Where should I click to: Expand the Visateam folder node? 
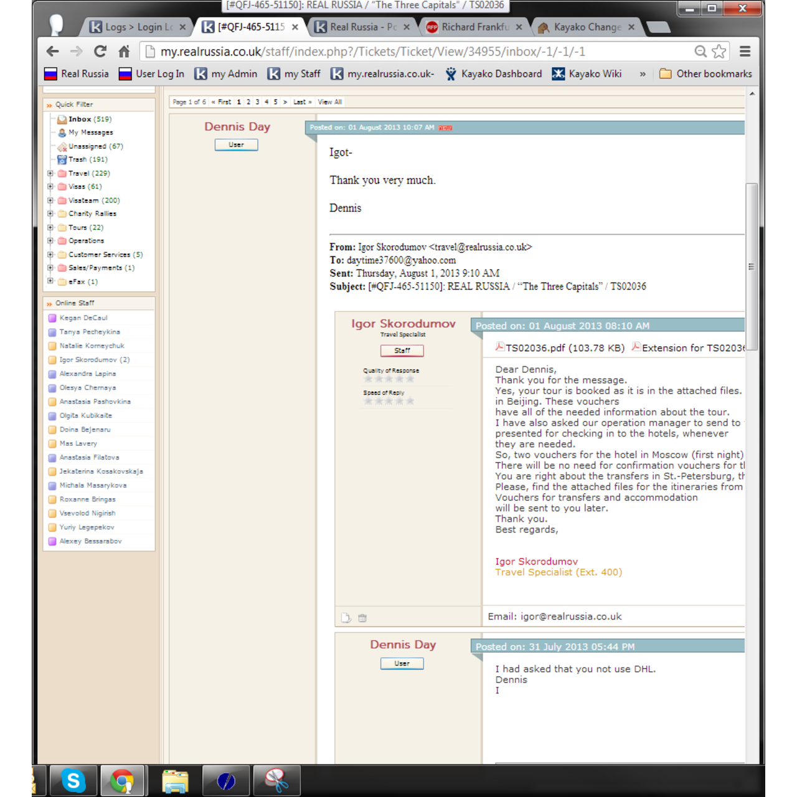pyautogui.click(x=50, y=200)
